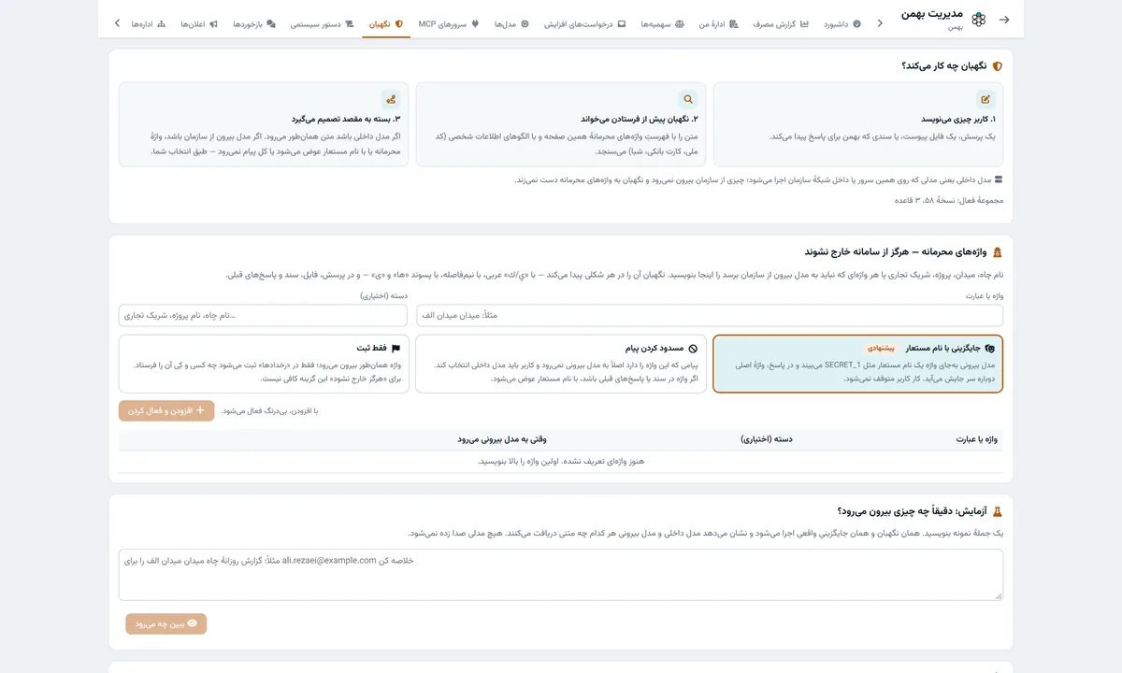The width and height of the screenshot is (1122, 673).
Task: Select the جایگزینی با نام مستعار option
Action: point(857,364)
